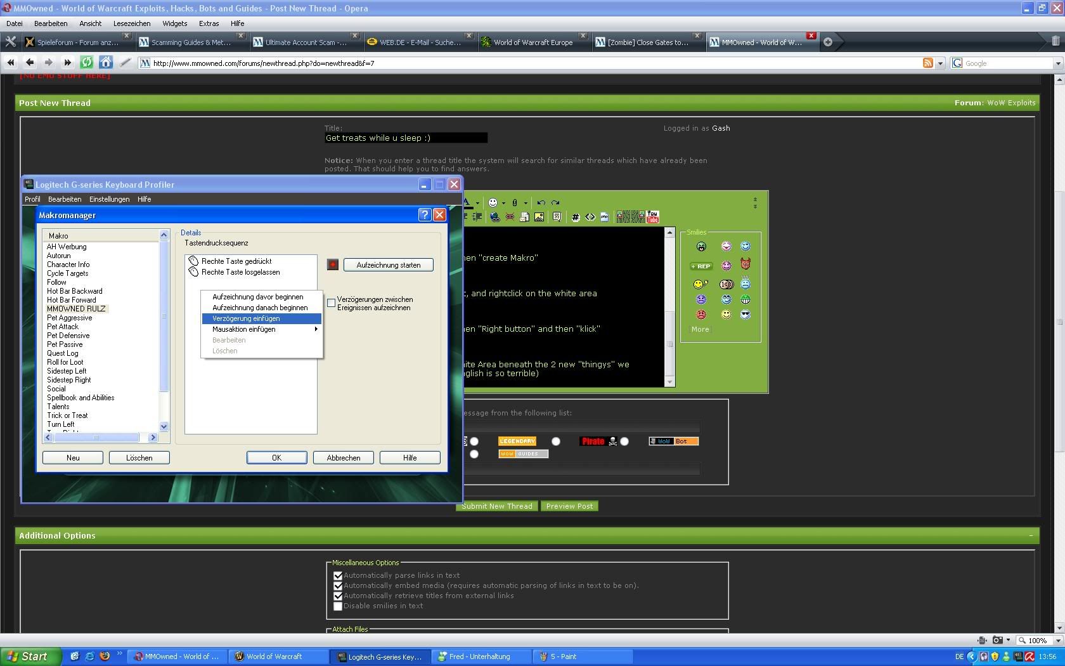Click the rewind navigation button

click(11, 62)
